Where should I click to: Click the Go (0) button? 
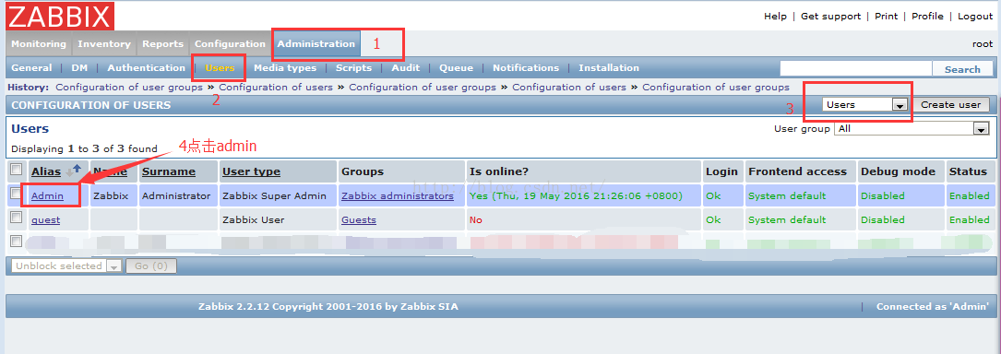coord(151,266)
